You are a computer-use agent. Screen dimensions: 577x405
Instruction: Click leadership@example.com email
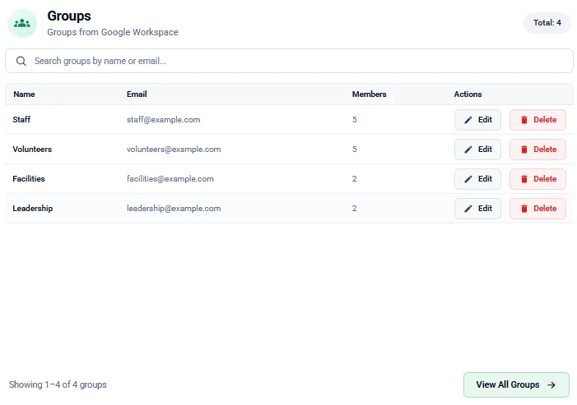coord(174,209)
